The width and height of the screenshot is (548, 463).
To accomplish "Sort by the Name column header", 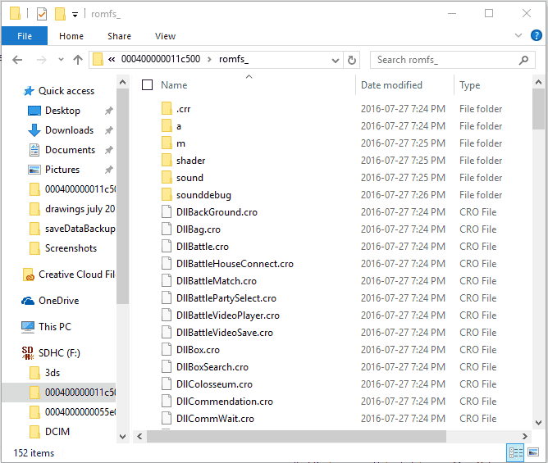I will point(174,85).
